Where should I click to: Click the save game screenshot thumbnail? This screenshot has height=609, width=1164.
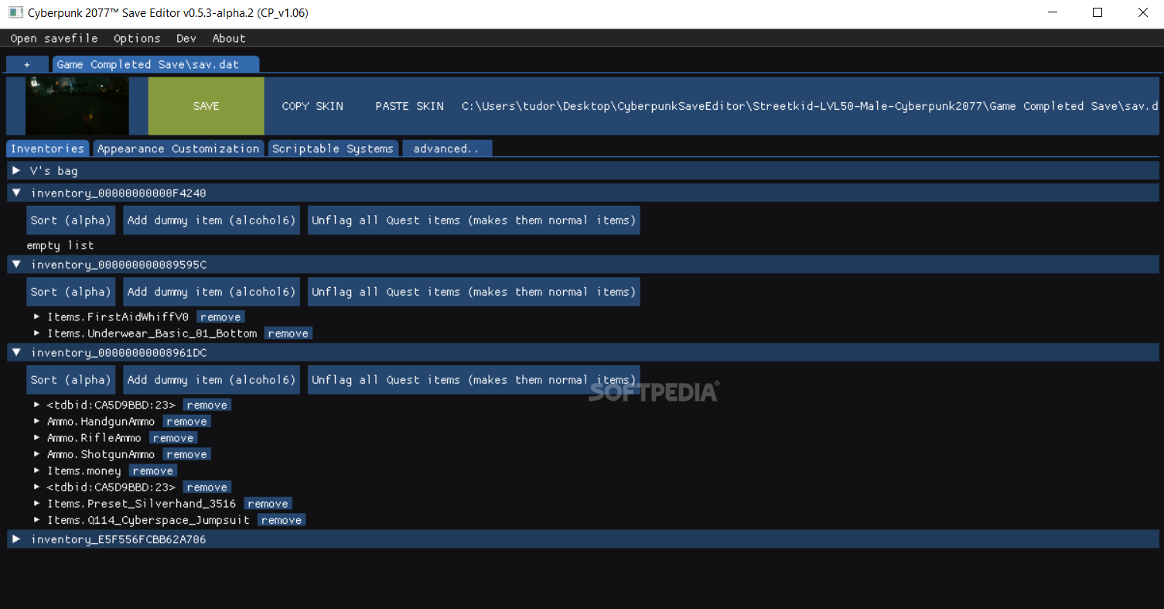[77, 106]
